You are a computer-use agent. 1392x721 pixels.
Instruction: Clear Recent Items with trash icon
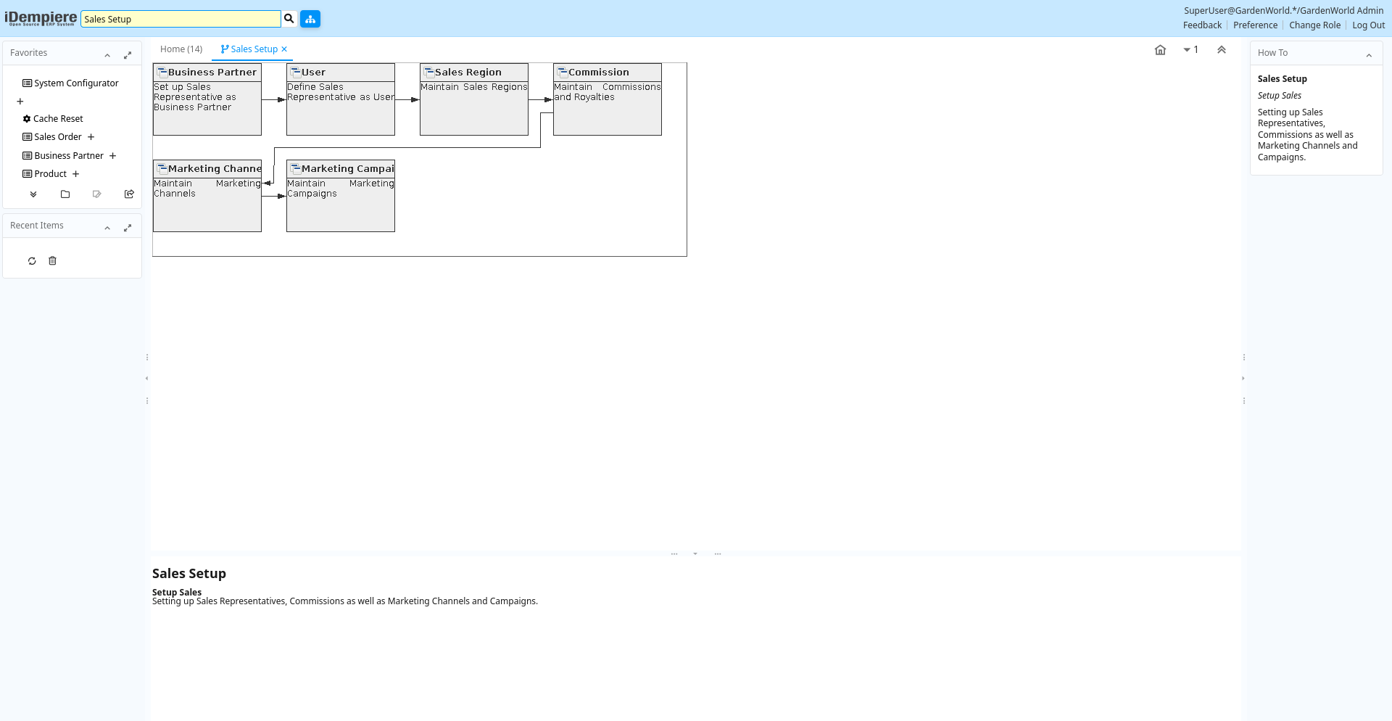click(x=52, y=261)
